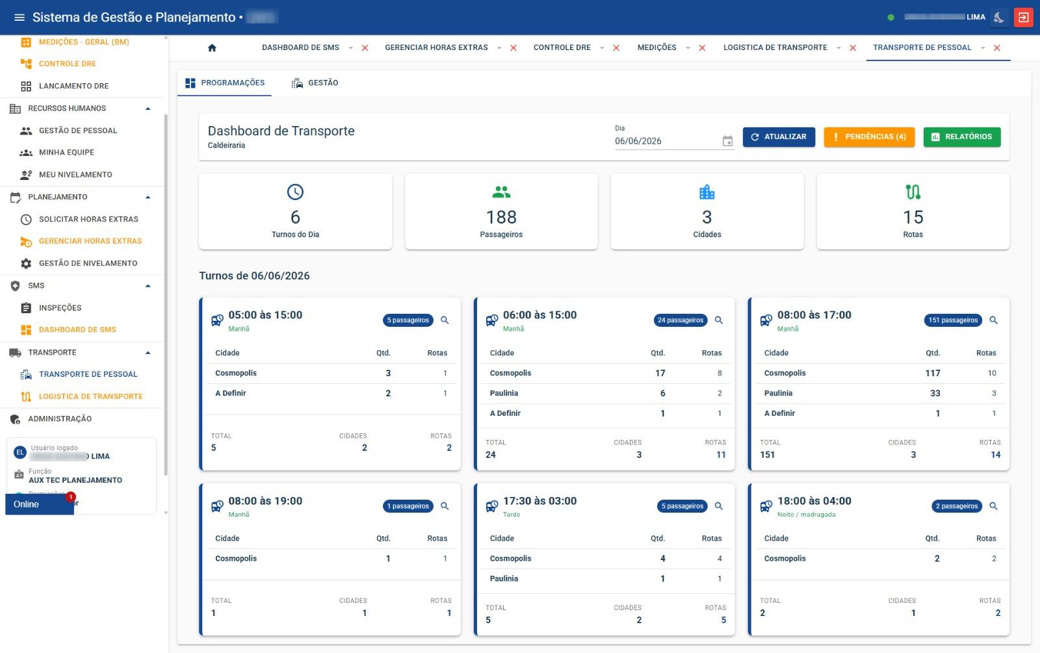
Task: Switch to MEDIÇÕES tab
Action: pos(656,47)
